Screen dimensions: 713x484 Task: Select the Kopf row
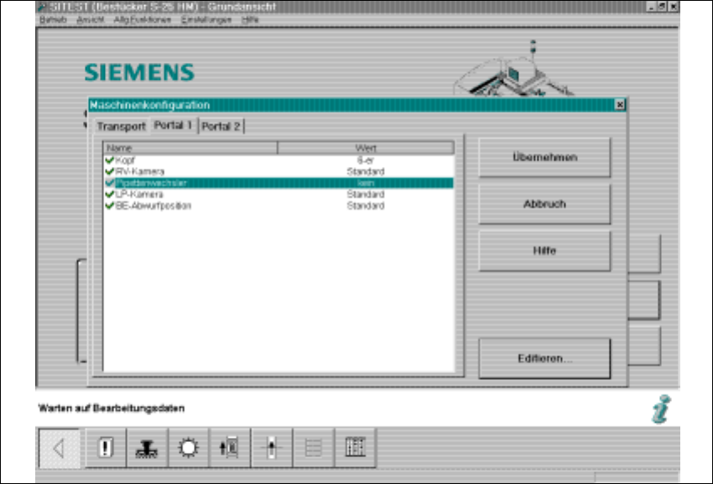tap(278, 160)
